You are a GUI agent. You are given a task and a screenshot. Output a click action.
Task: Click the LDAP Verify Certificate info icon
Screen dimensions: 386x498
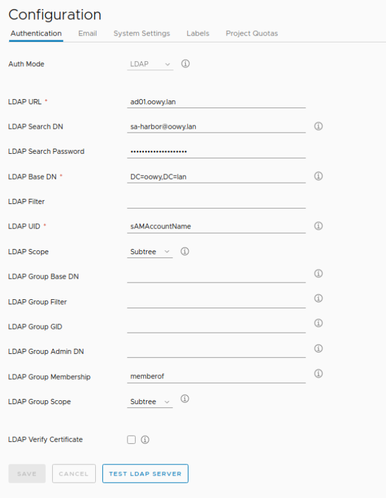[x=145, y=440]
